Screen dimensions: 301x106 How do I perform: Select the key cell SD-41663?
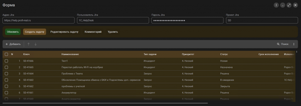coord(29,80)
